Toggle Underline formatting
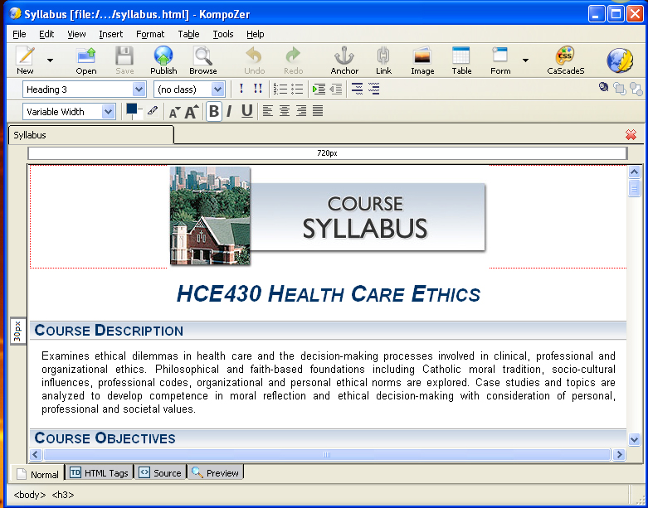This screenshot has height=508, width=648. click(246, 111)
